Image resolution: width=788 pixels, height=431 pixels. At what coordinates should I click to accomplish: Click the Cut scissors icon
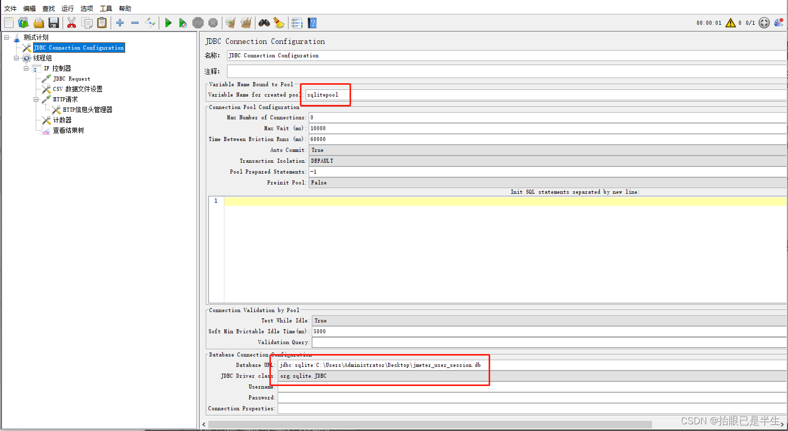click(72, 23)
